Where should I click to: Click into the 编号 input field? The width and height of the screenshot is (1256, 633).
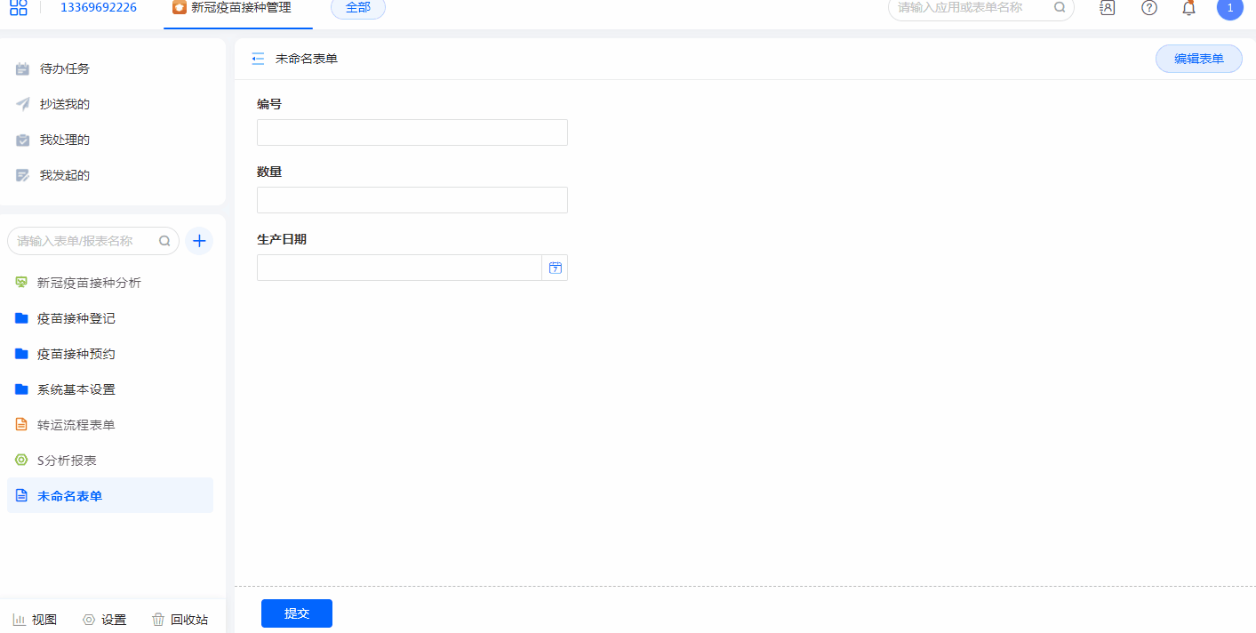pos(412,132)
